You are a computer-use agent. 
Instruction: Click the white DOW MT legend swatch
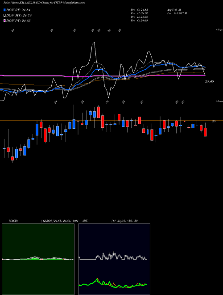[x=4, y=16]
